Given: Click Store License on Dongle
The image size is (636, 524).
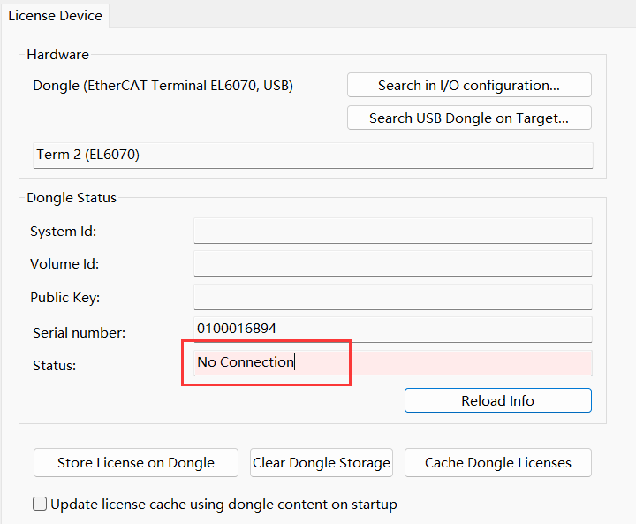Looking at the screenshot, I should [x=136, y=463].
